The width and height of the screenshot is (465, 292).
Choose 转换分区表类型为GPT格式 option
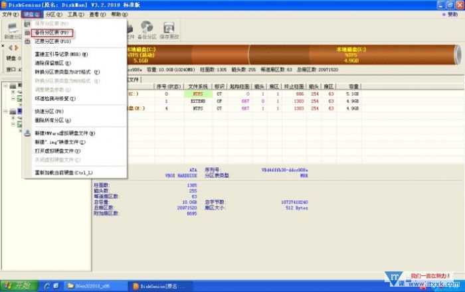[x=67, y=72]
